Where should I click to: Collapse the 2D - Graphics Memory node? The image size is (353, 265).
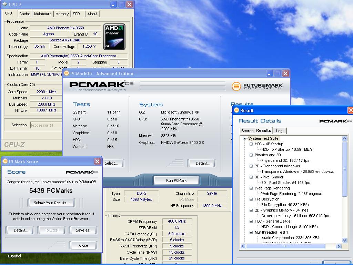(x=251, y=210)
